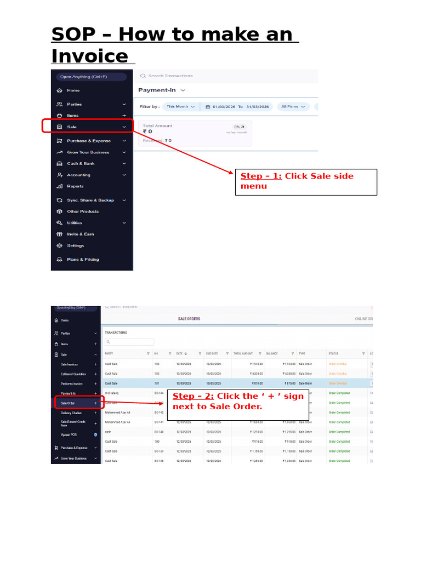Click the filter icon in STATUS column header

[x=363, y=353]
